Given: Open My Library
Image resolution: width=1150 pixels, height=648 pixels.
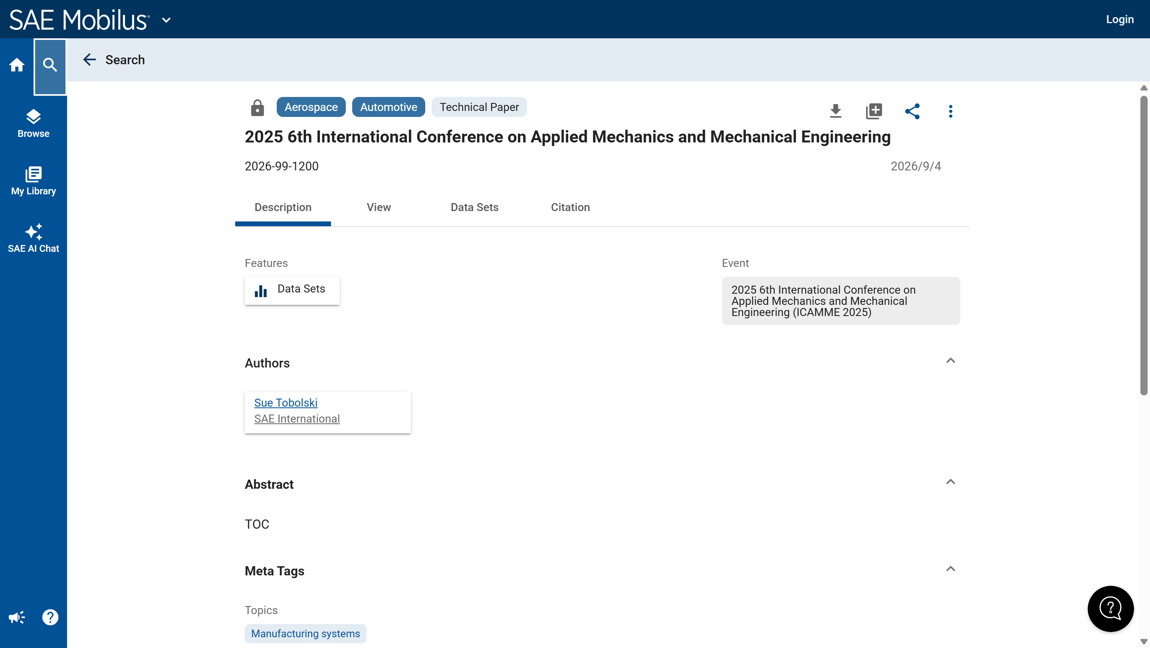Looking at the screenshot, I should click(34, 181).
